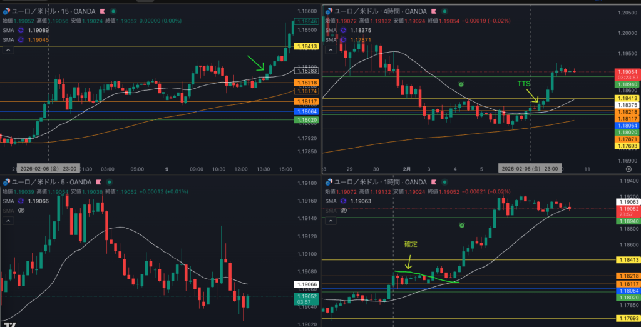The width and height of the screenshot is (641, 327).
Task: Click the green circle marker on 1-hour chart
Action: (461, 225)
